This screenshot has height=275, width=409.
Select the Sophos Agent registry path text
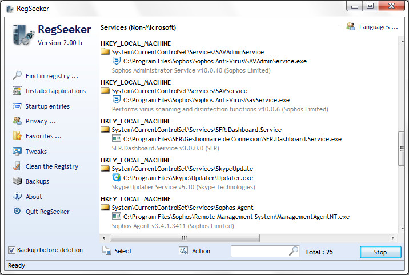[x=183, y=208]
